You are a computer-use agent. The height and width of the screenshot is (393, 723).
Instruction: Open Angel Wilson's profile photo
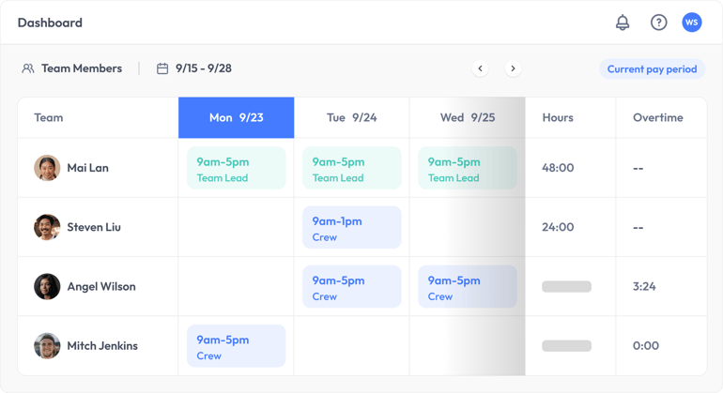(x=47, y=287)
